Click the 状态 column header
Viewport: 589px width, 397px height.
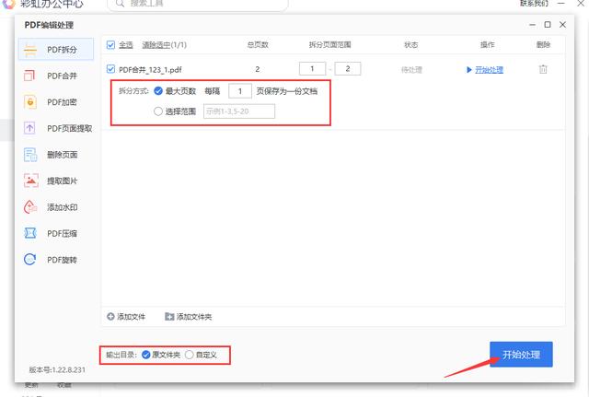411,45
